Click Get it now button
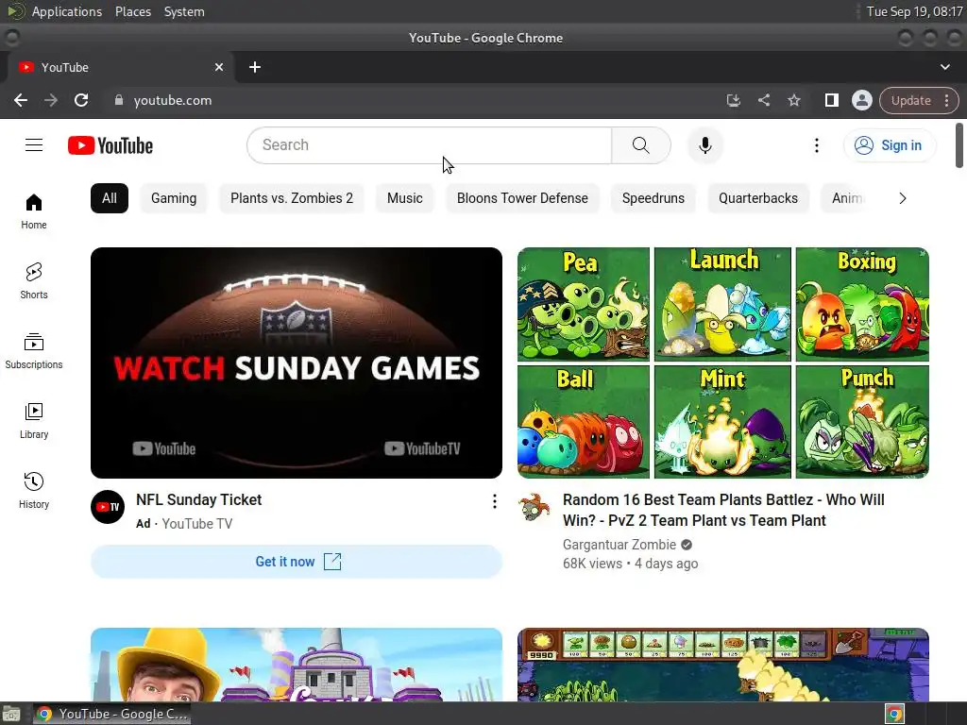967x725 pixels. pyautogui.click(x=296, y=562)
